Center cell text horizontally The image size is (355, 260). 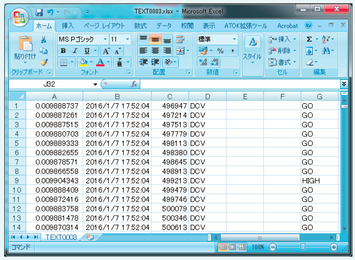(155, 51)
